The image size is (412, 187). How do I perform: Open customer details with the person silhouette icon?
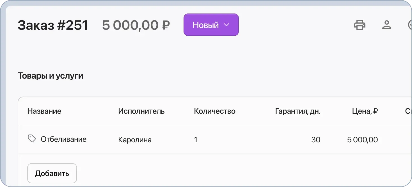(387, 25)
